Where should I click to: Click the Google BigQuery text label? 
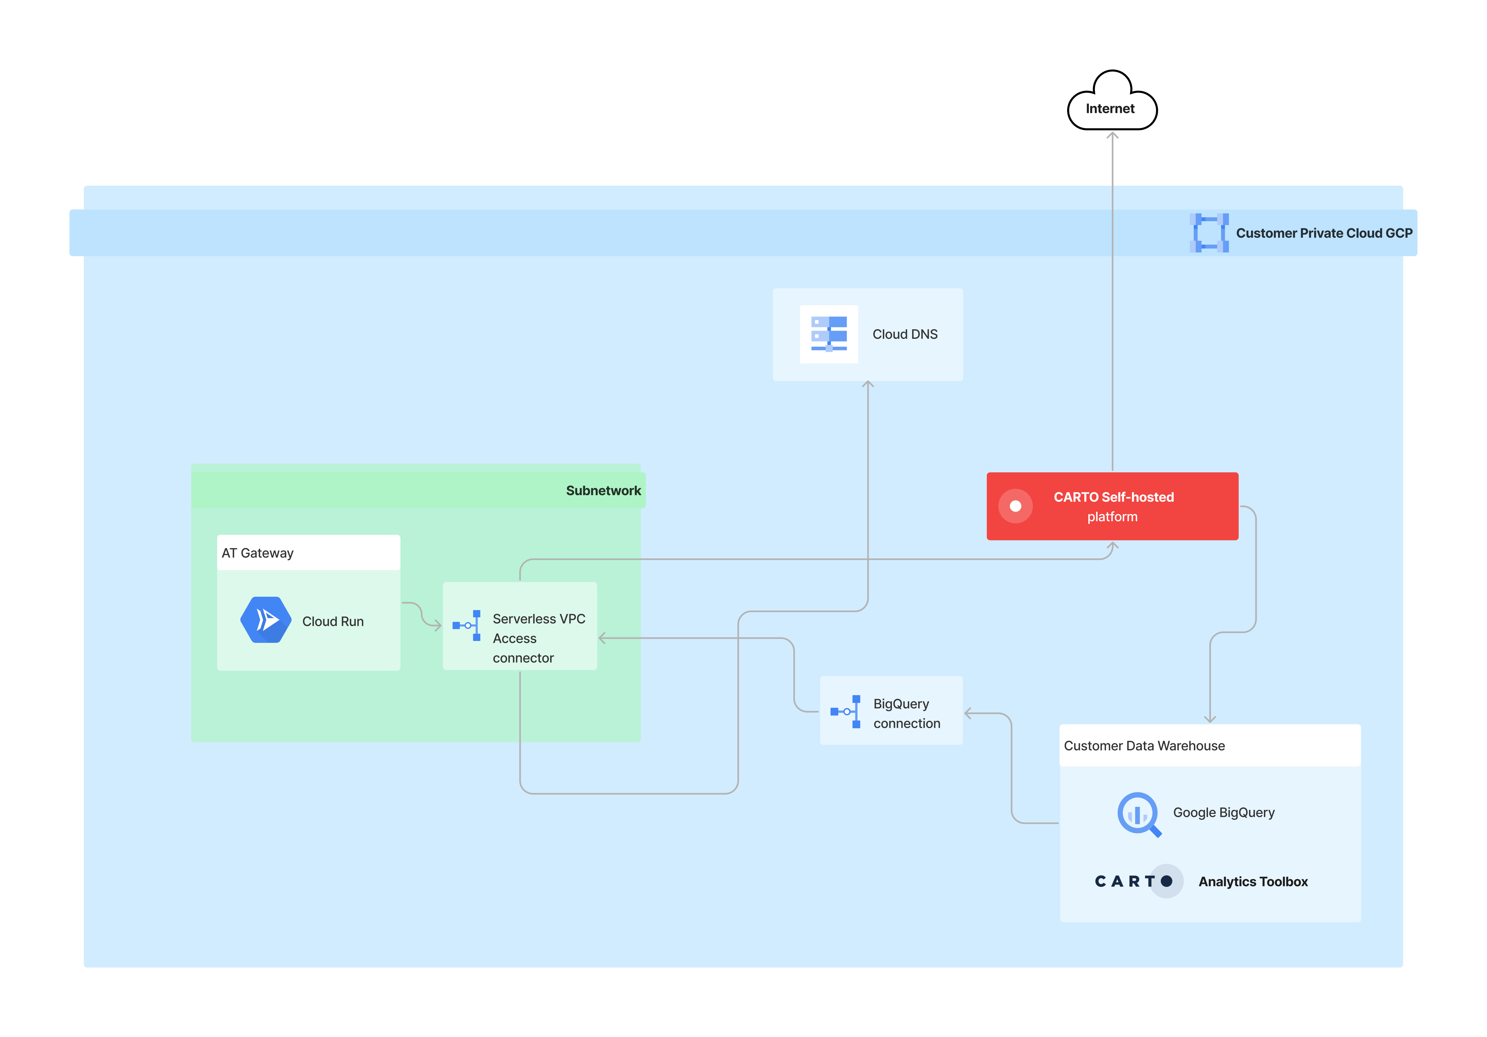click(x=1223, y=812)
